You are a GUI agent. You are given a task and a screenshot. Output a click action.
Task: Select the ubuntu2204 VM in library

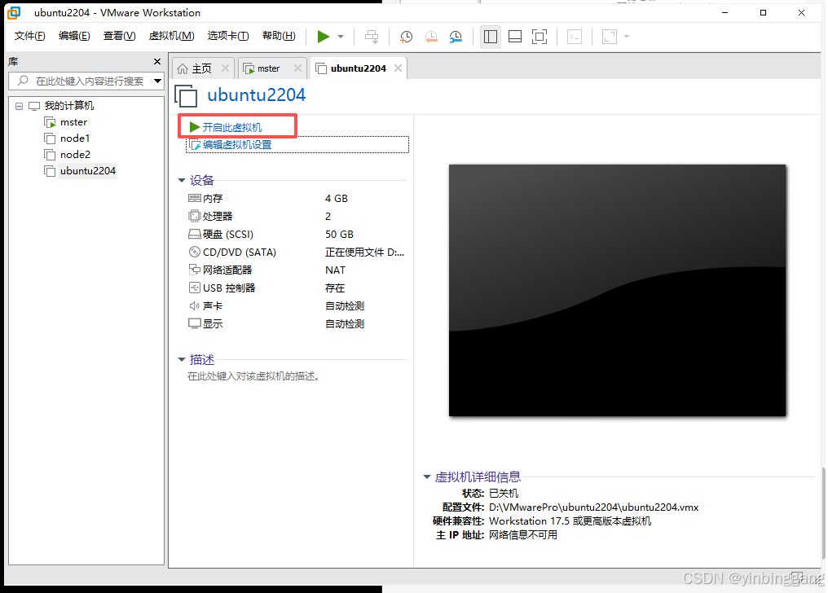pyautogui.click(x=88, y=171)
